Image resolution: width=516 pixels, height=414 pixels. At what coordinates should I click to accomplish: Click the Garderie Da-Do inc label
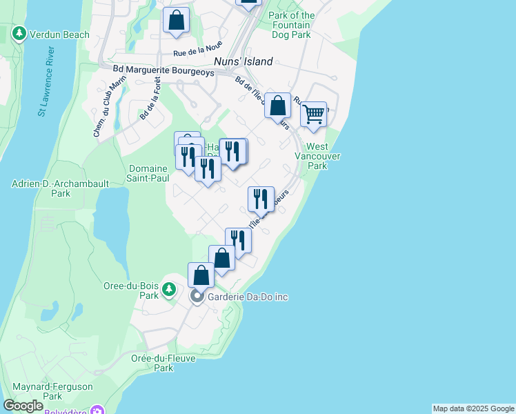(x=248, y=297)
